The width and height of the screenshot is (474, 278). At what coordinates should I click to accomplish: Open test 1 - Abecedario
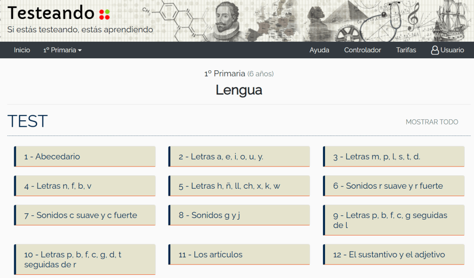85,156
